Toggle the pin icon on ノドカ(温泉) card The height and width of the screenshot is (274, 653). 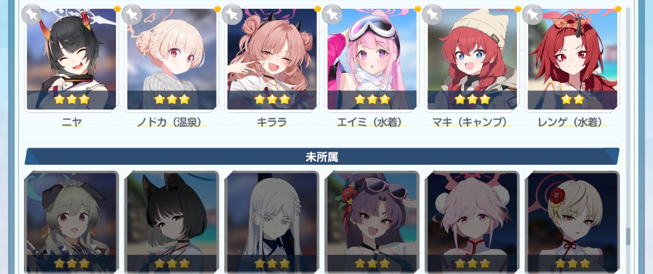pyautogui.click(x=132, y=14)
